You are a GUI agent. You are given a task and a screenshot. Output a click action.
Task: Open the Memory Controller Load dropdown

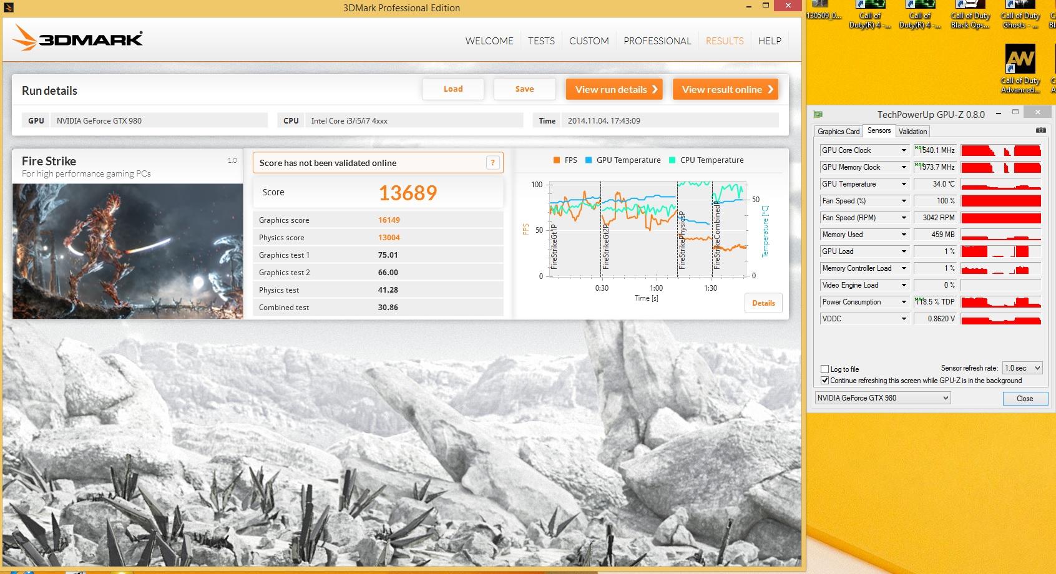click(903, 268)
